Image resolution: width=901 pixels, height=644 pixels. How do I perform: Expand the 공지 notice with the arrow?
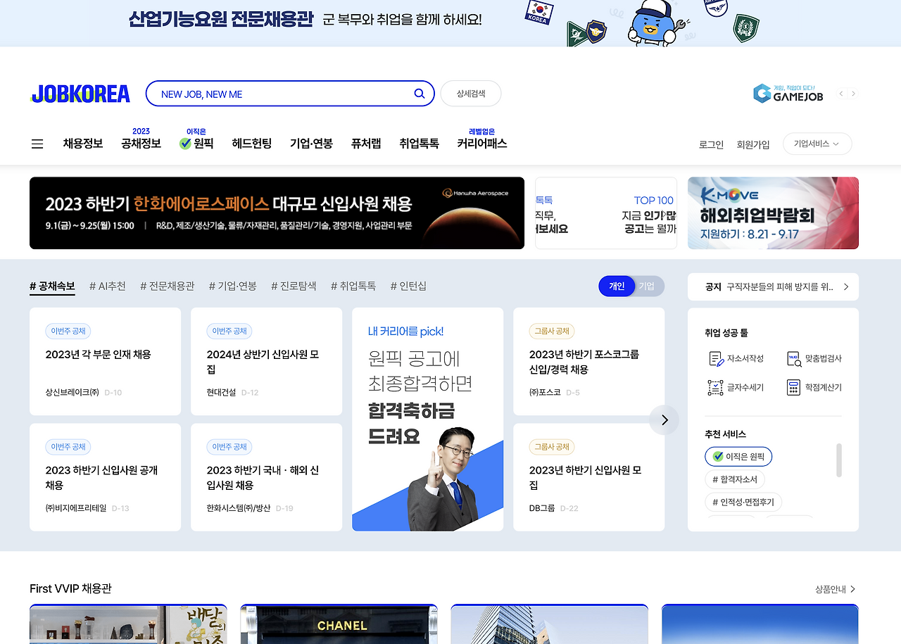click(x=846, y=286)
